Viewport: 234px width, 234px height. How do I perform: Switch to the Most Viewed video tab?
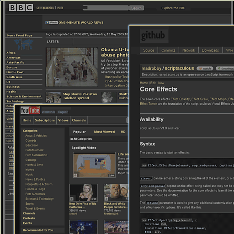(x=104, y=132)
